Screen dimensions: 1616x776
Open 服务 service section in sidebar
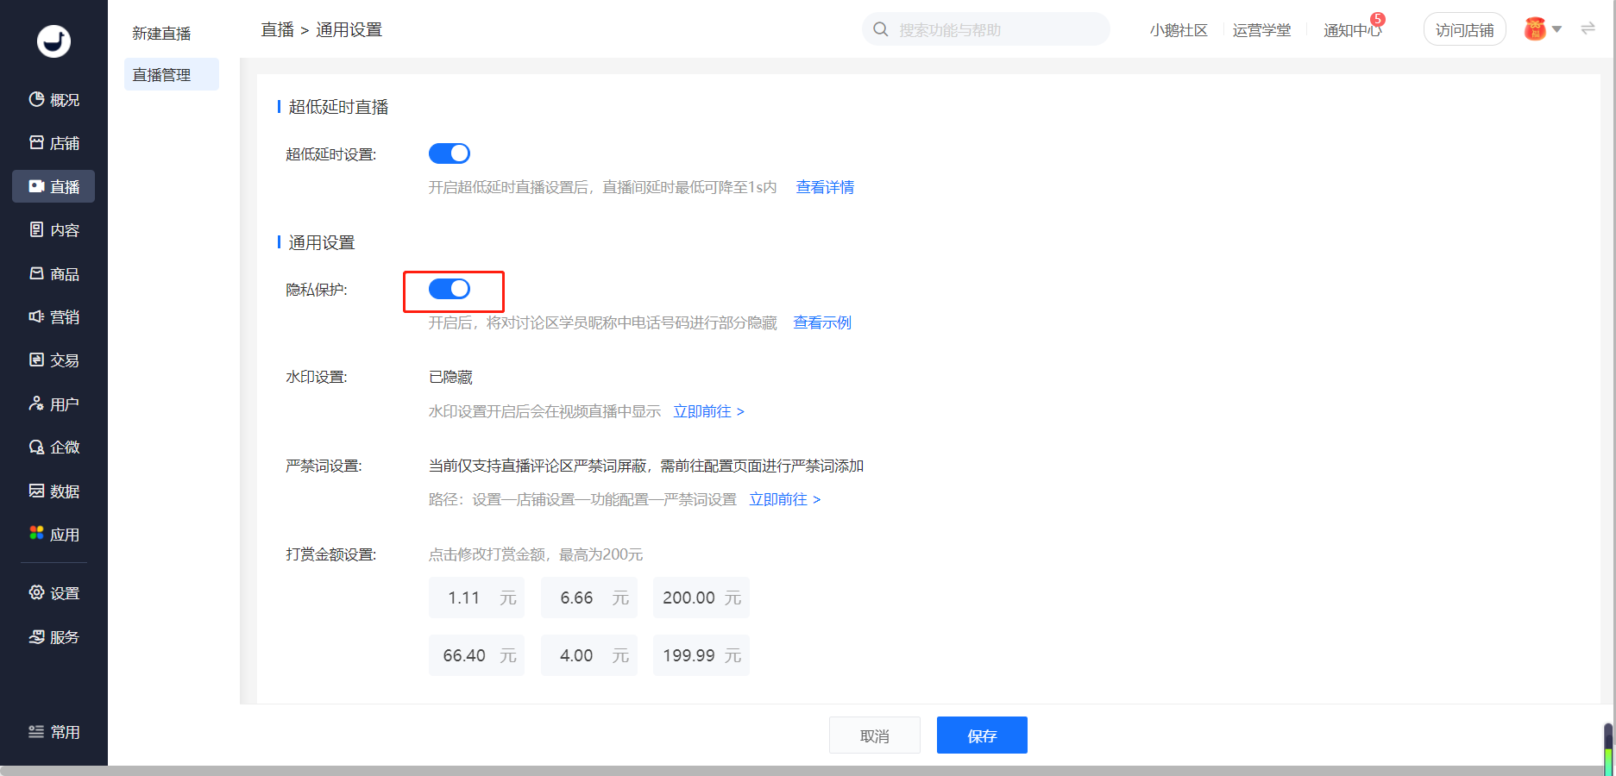[x=53, y=637]
